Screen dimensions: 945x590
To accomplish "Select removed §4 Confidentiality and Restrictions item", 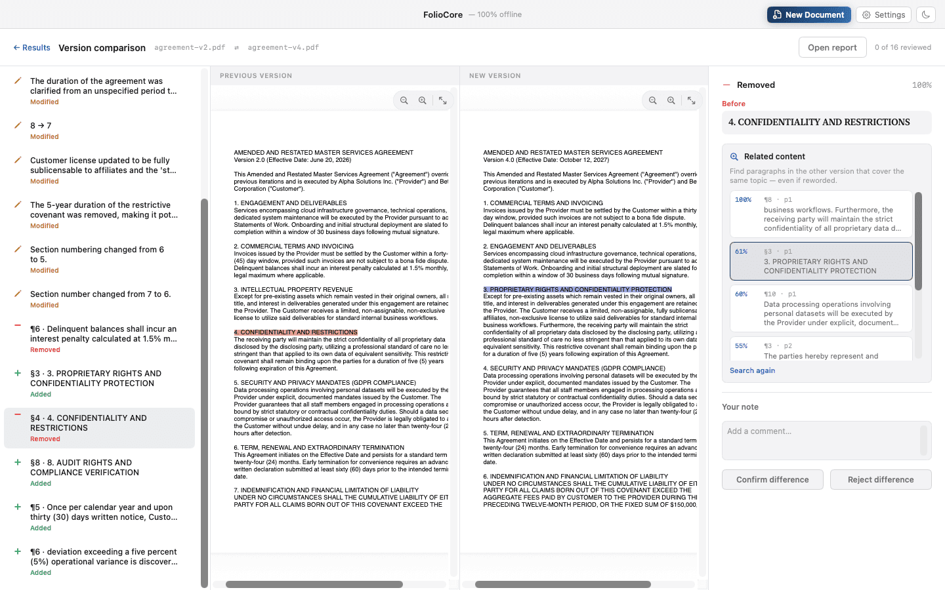I will 100,428.
